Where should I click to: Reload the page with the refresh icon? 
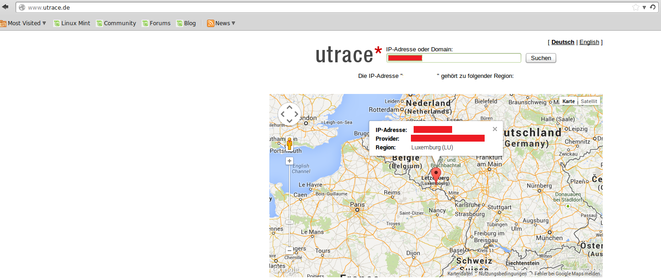(653, 7)
